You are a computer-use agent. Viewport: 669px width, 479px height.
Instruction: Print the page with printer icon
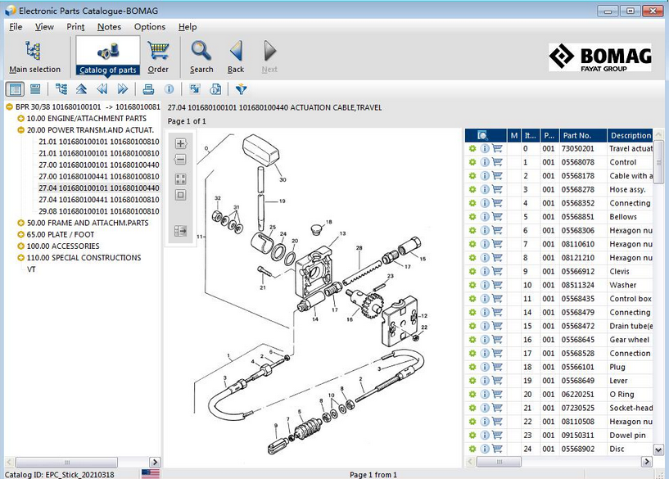click(x=148, y=89)
